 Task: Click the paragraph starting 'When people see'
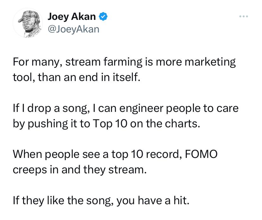[x=115, y=162]
